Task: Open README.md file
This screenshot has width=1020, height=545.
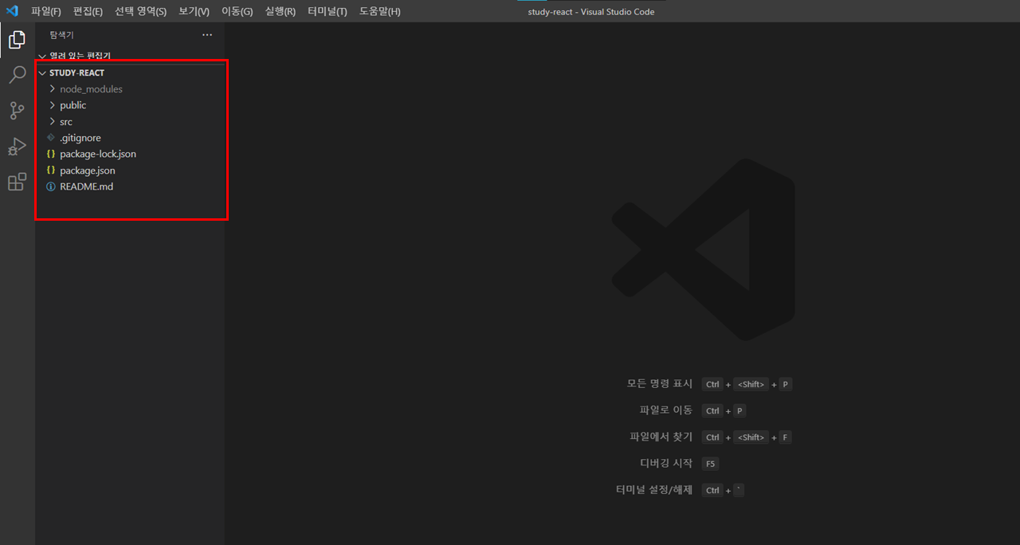Action: 86,186
